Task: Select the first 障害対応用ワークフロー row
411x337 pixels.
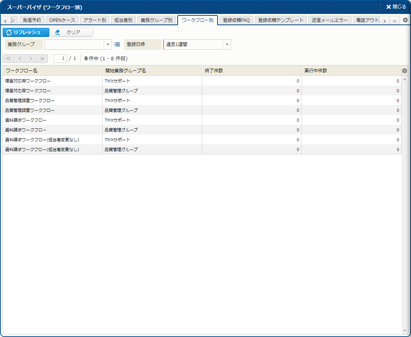Action: pos(53,81)
